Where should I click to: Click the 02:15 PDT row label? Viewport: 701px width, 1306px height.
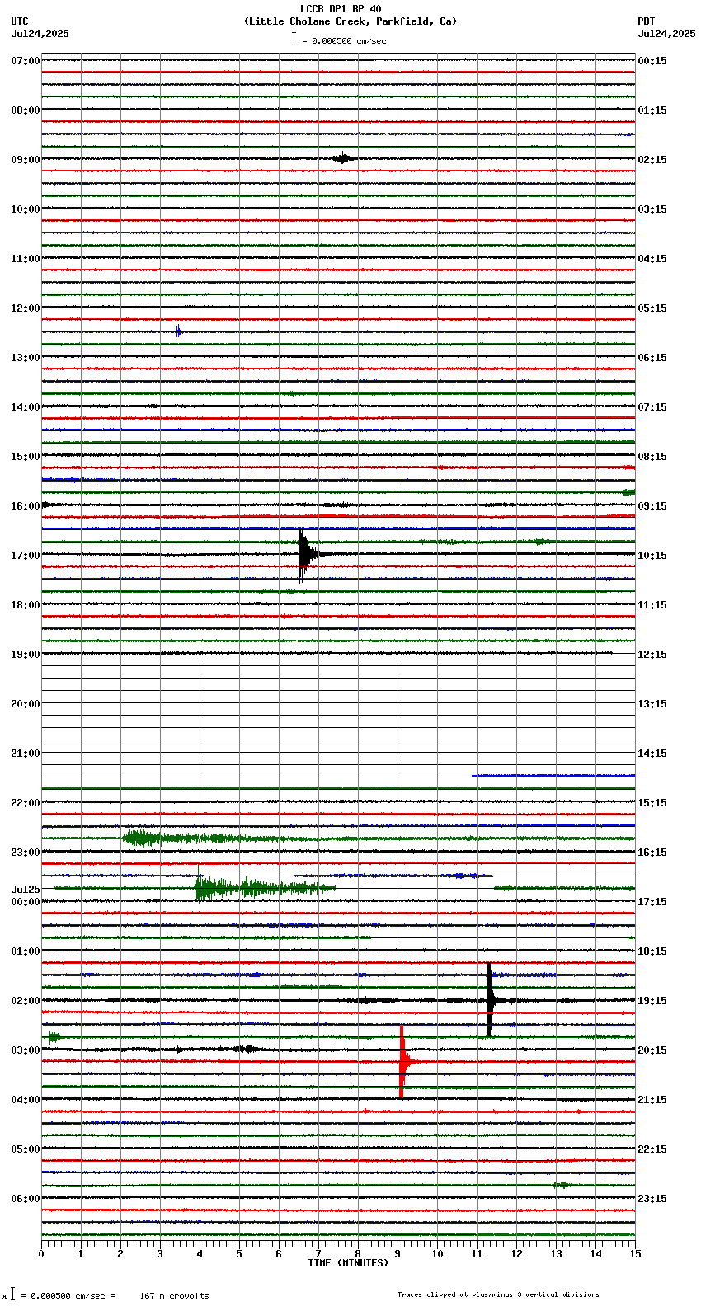coord(652,160)
